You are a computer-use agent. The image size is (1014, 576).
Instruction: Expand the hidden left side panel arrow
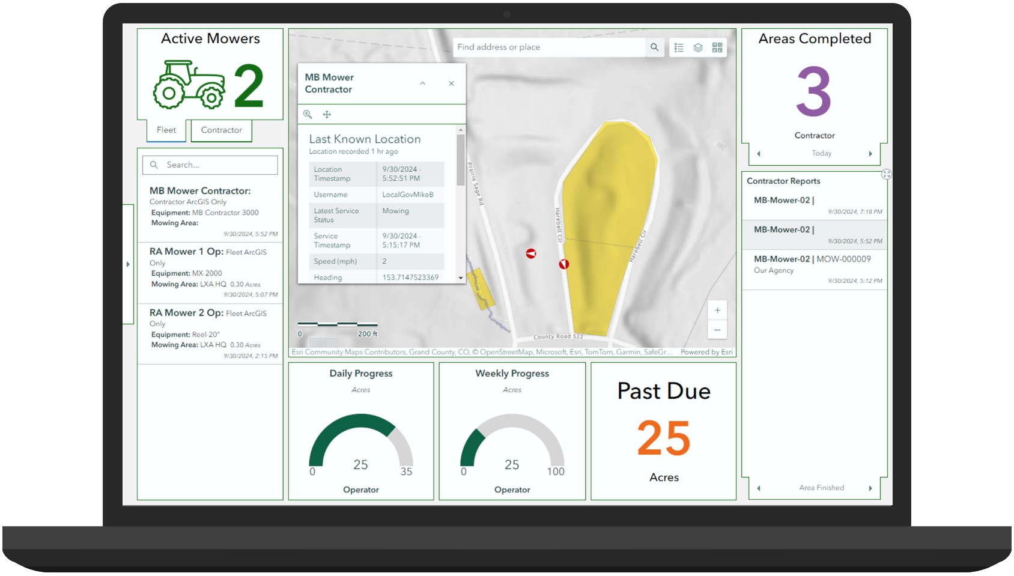[x=129, y=264]
